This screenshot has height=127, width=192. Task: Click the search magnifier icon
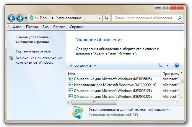(x=180, y=18)
